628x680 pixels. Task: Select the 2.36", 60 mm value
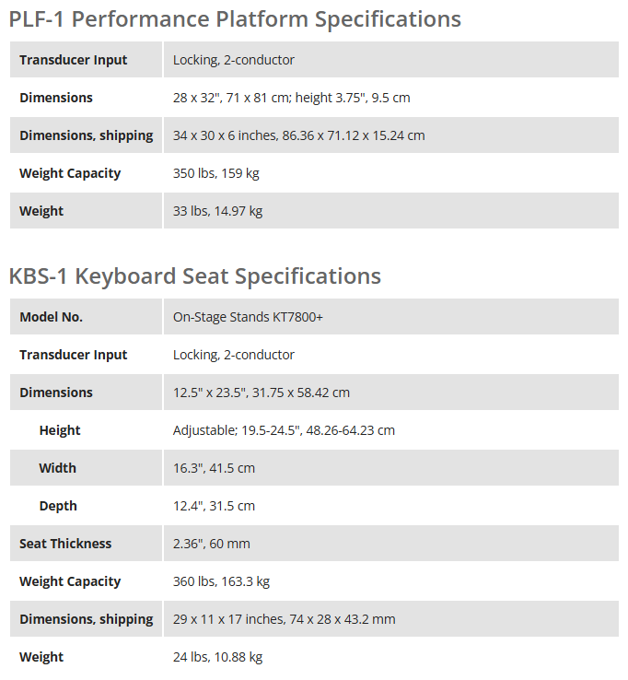pyautogui.click(x=211, y=544)
